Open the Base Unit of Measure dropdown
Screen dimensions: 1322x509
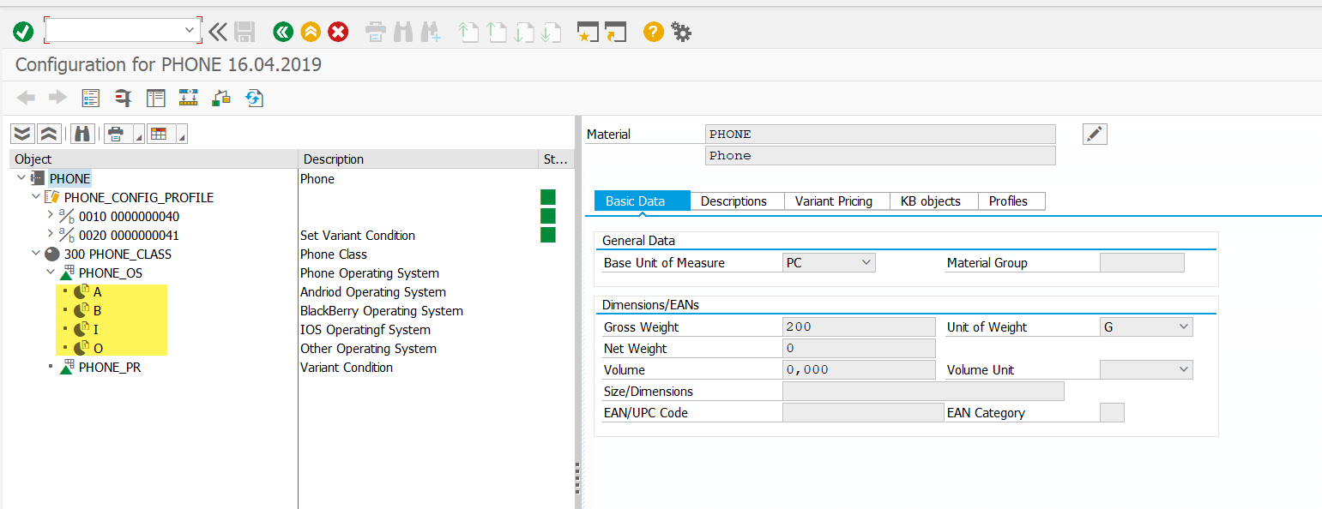point(865,262)
